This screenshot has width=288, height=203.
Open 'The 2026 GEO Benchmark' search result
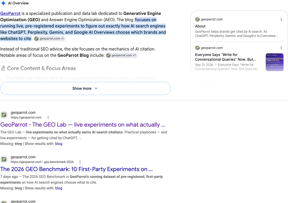point(76,169)
